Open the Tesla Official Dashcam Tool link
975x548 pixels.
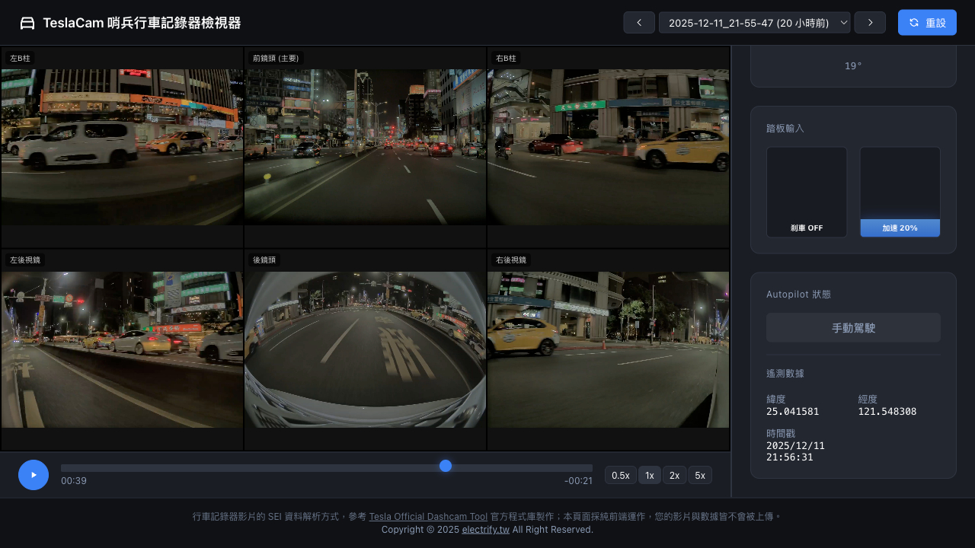pyautogui.click(x=428, y=517)
